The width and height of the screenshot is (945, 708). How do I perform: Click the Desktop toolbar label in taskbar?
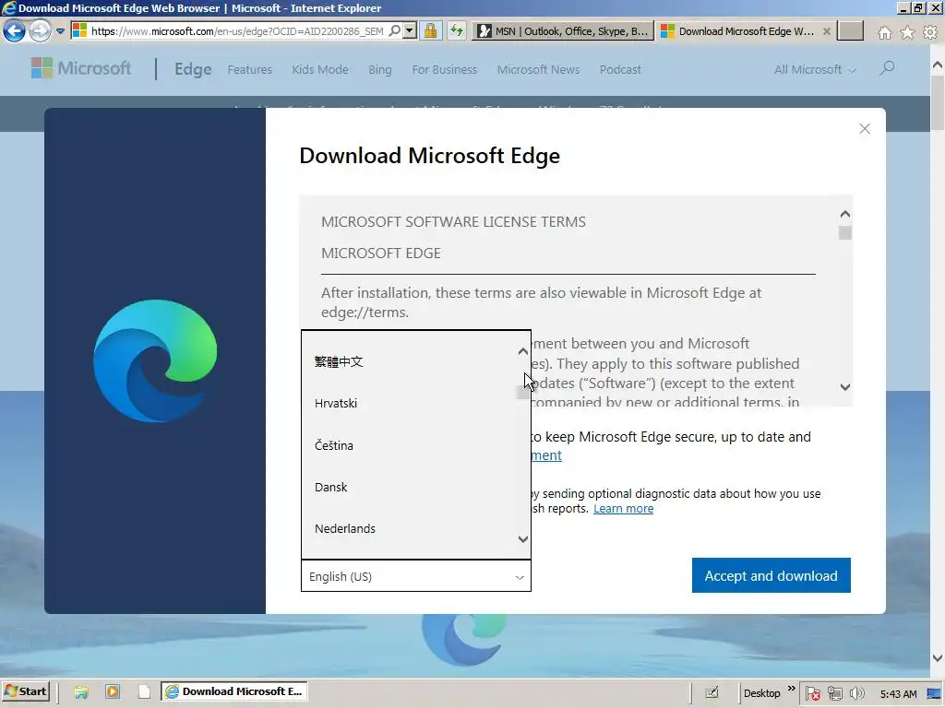click(761, 693)
